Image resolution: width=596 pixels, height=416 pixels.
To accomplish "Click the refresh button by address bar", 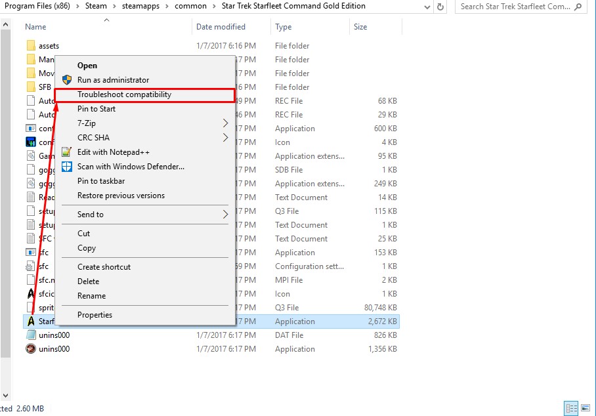I will point(440,7).
